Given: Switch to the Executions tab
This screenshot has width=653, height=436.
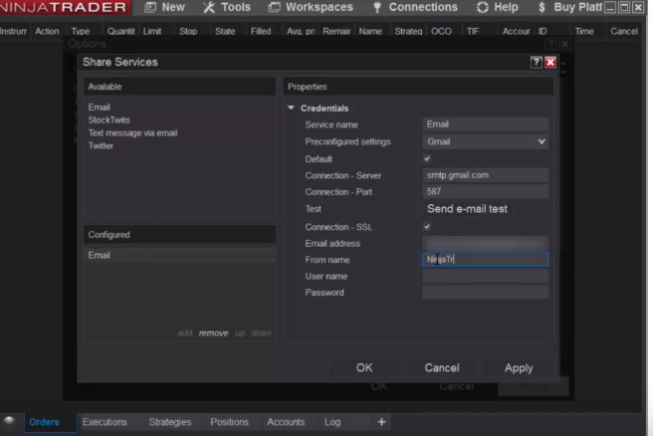Looking at the screenshot, I should [105, 422].
